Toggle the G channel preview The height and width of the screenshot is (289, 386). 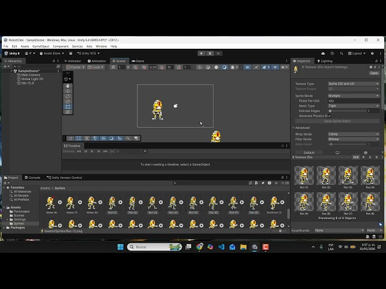[x=370, y=157]
